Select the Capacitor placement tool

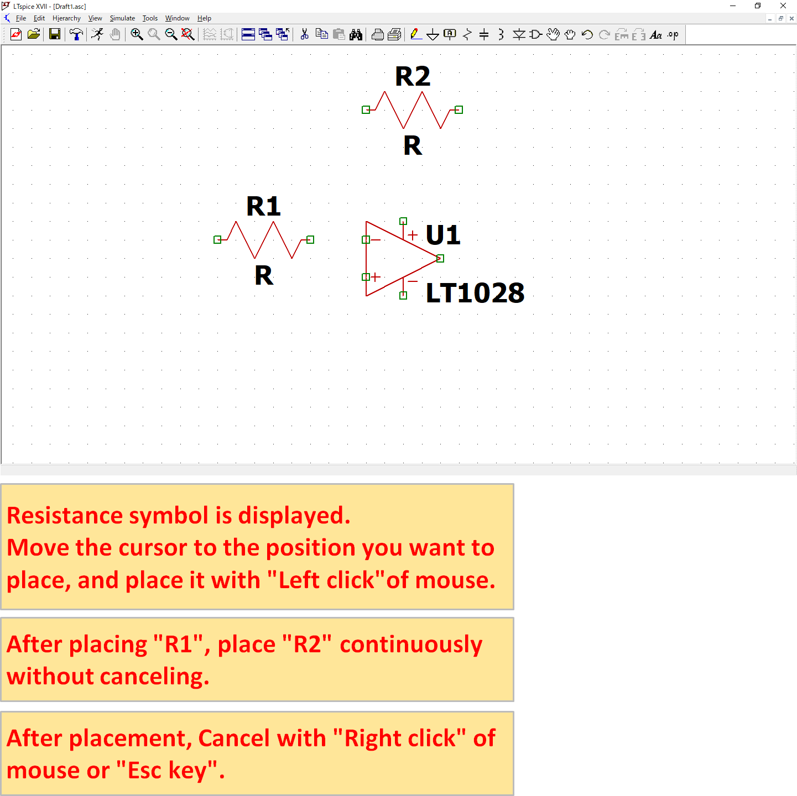click(483, 34)
